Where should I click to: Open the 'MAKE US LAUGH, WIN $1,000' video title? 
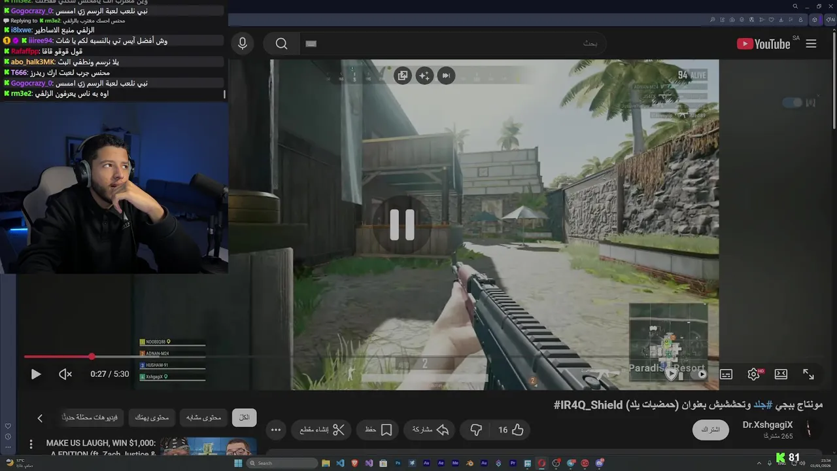101,447
